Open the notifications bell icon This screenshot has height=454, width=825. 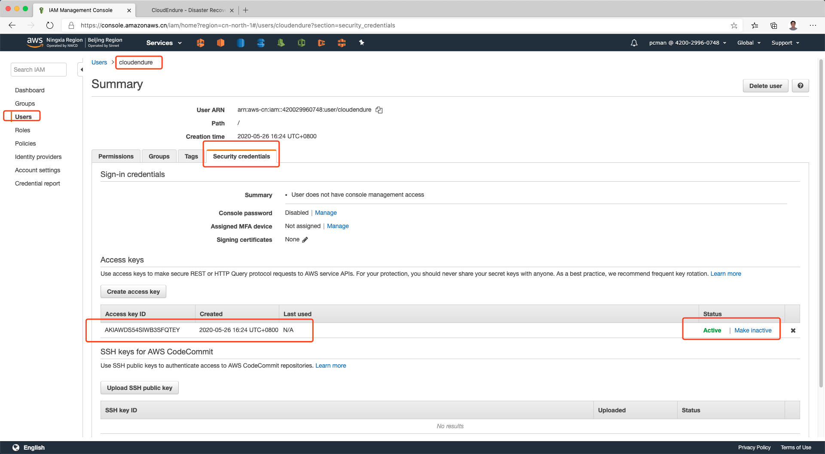634,43
